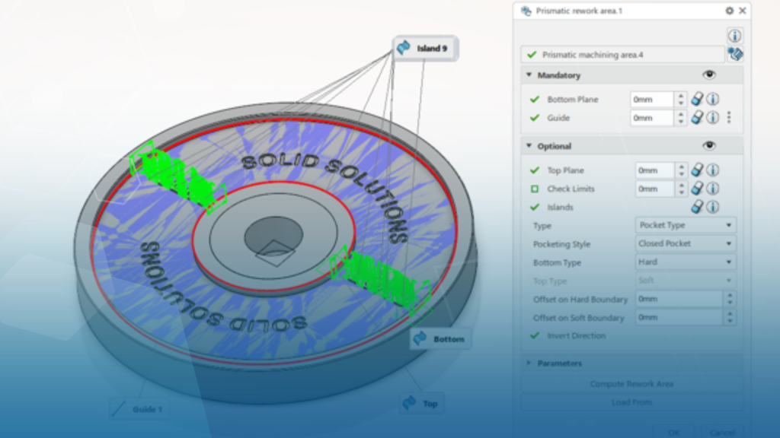
Task: Toggle the Islands check mark
Action: pos(535,207)
